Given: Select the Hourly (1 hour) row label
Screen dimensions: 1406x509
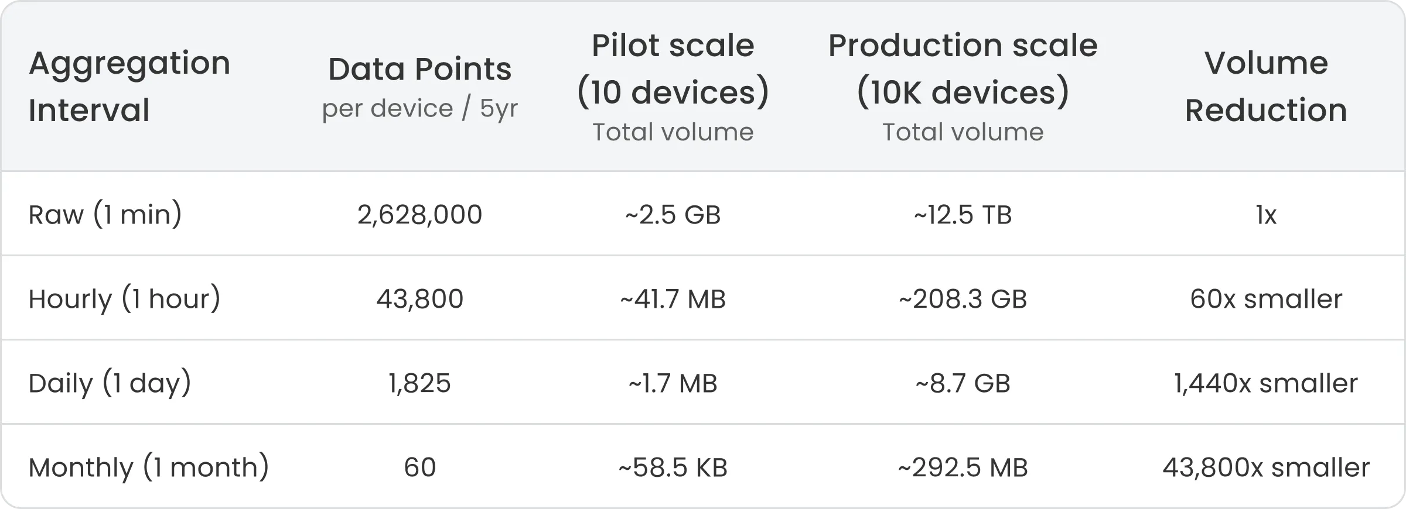Looking at the screenshot, I should 124,299.
